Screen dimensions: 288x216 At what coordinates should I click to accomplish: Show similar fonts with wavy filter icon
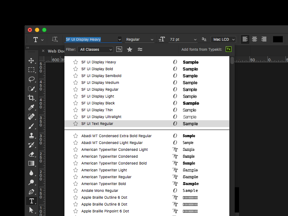[140, 49]
